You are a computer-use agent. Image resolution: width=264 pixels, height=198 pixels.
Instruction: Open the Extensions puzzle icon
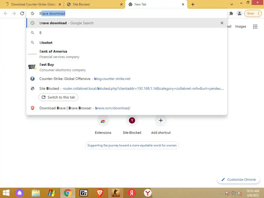tap(231, 13)
